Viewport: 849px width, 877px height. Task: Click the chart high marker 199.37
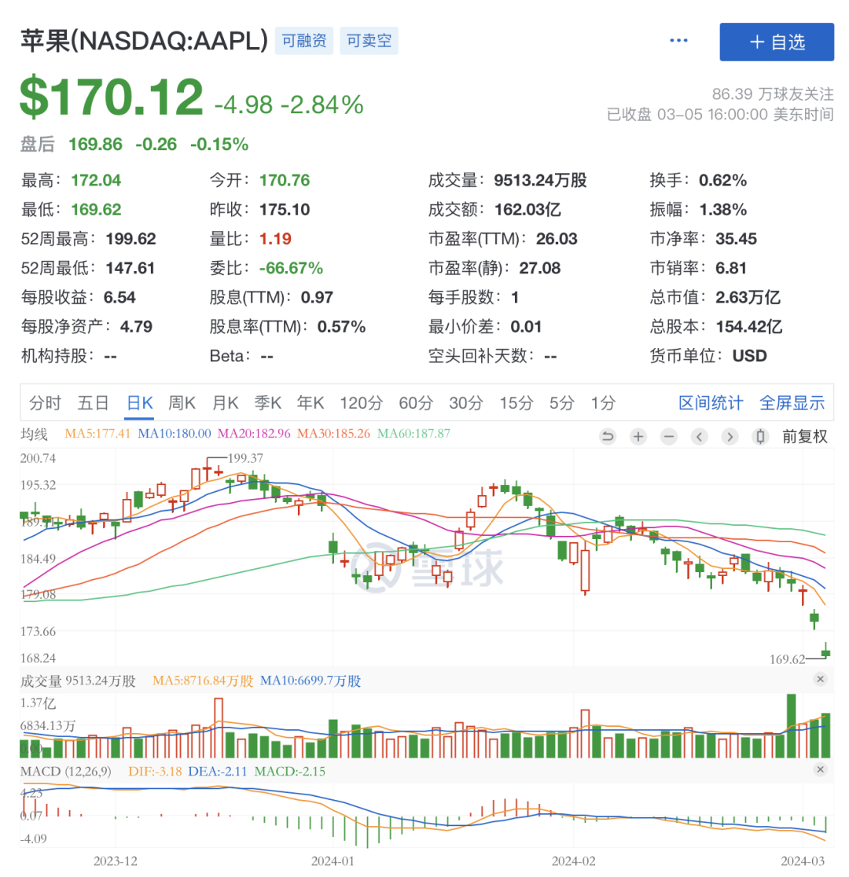245,458
